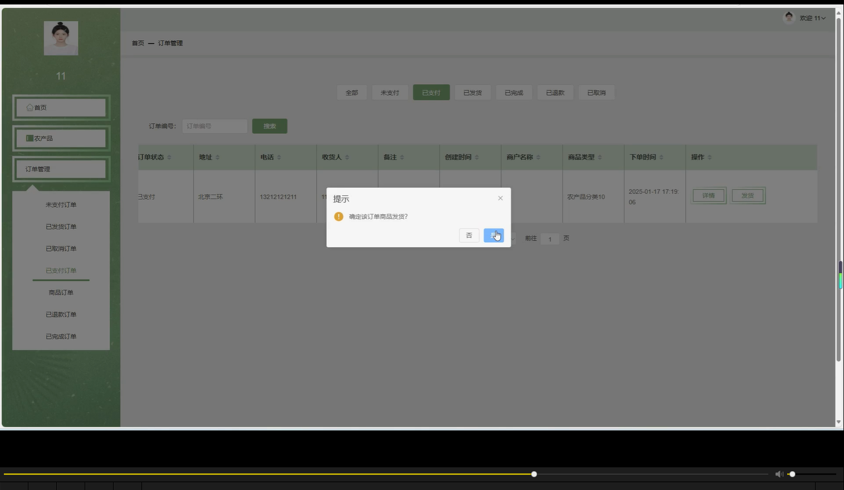The height and width of the screenshot is (490, 844).
Task: Open 已支付订单 in the sidebar submenu
Action: pyautogui.click(x=61, y=271)
